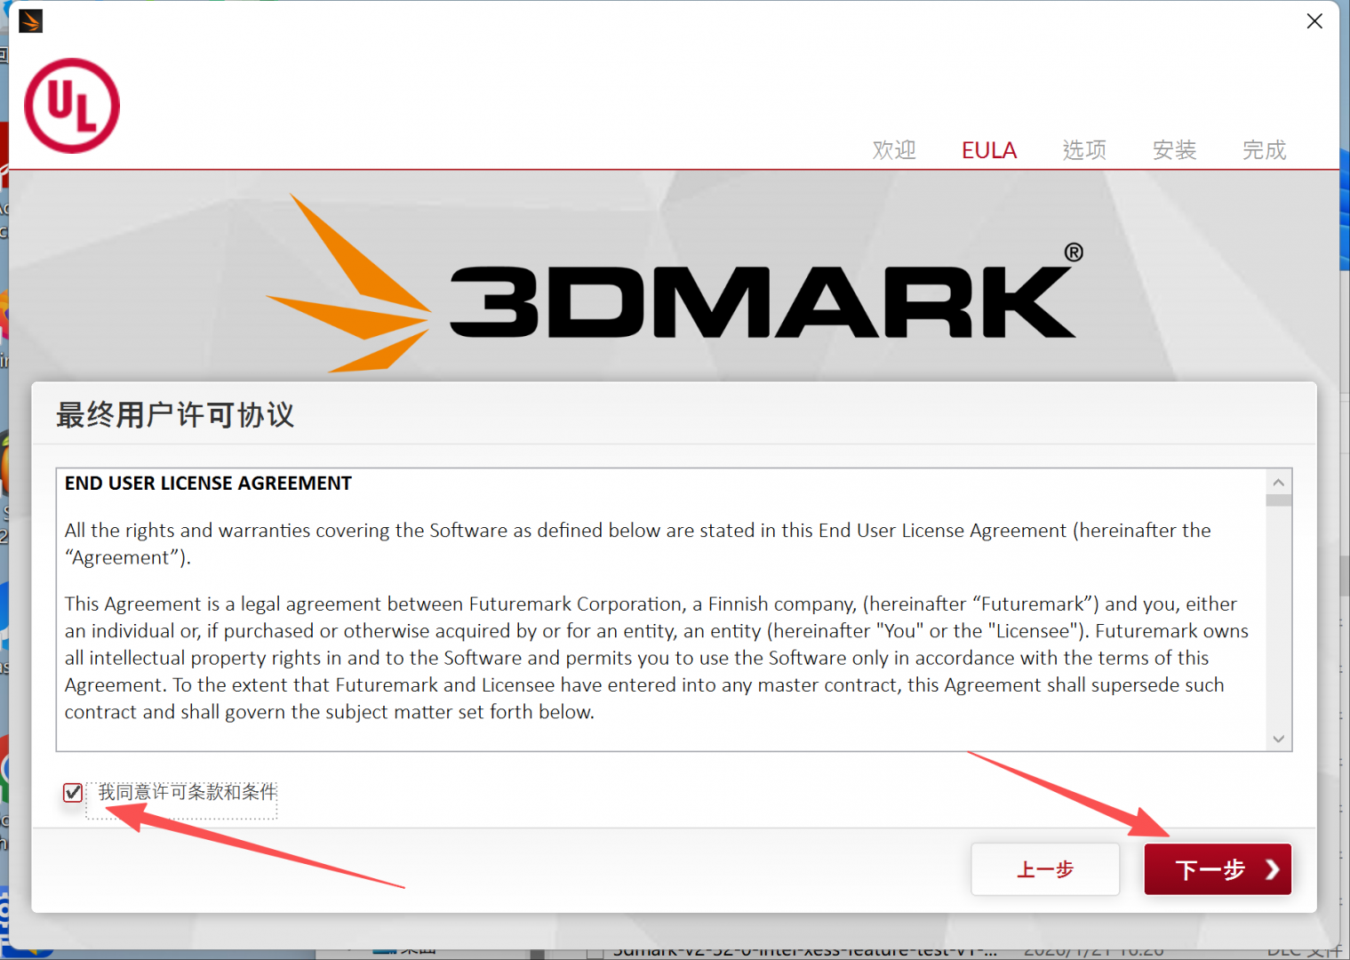
Task: Click the 我同意许可条款和条件 label text
Action: coord(188,792)
